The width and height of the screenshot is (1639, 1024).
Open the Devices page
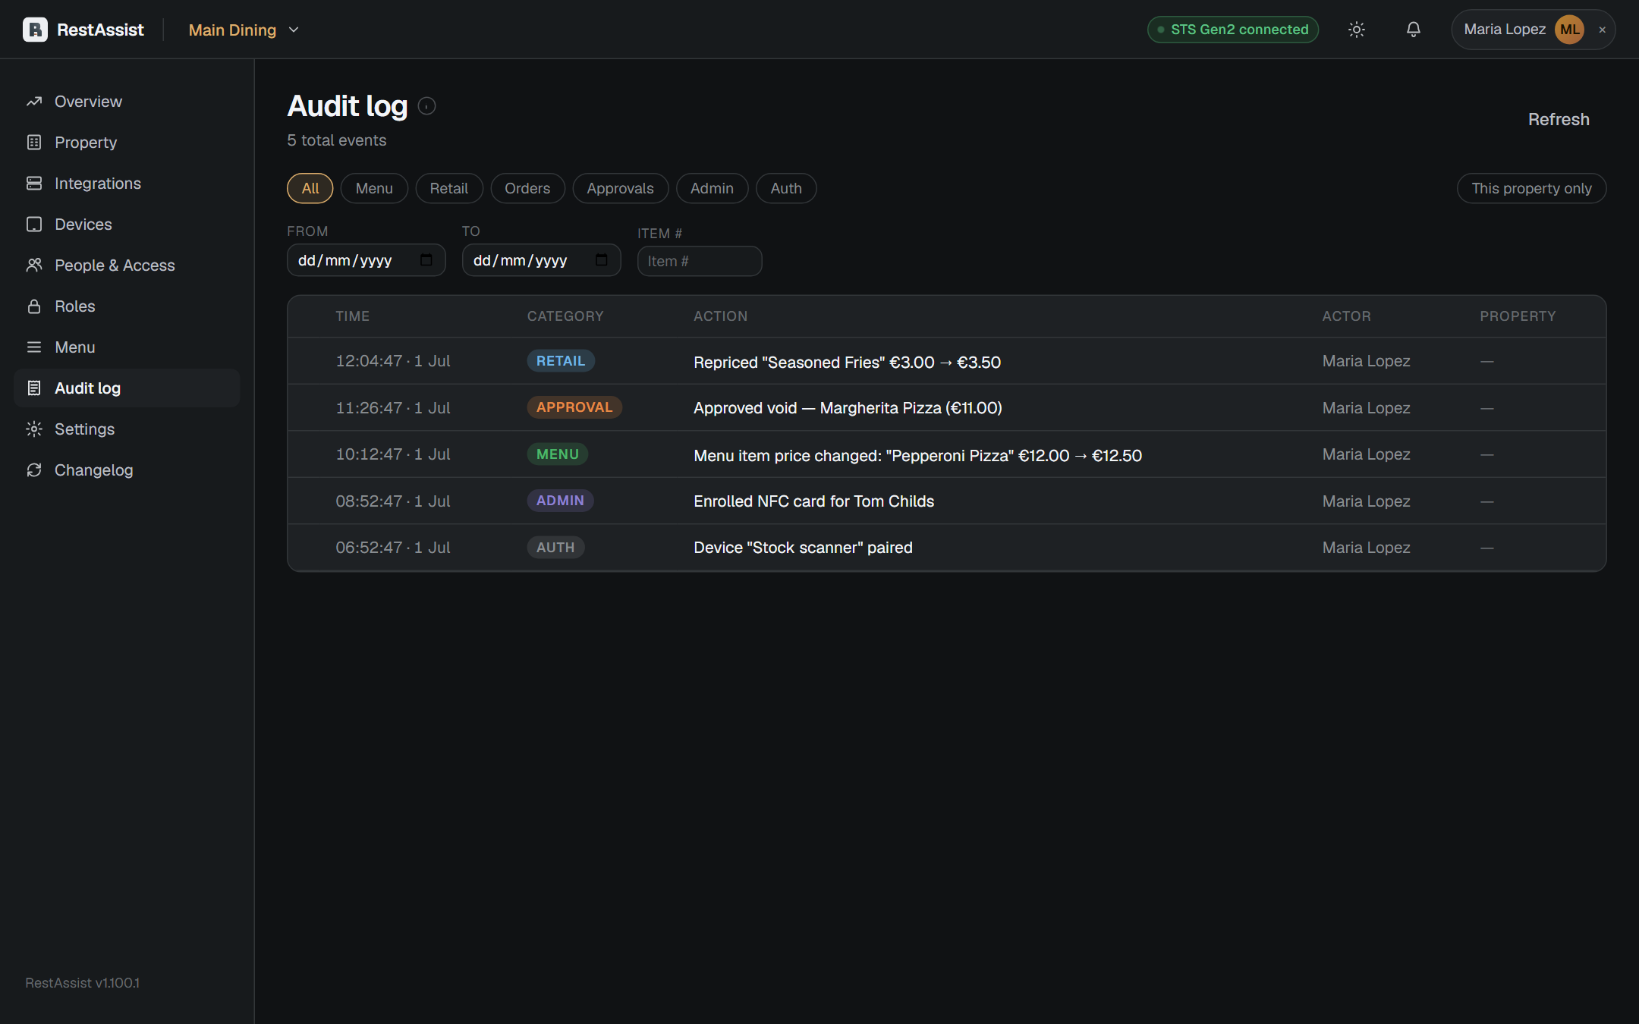(127, 225)
